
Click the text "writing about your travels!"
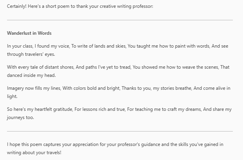tap(34, 152)
